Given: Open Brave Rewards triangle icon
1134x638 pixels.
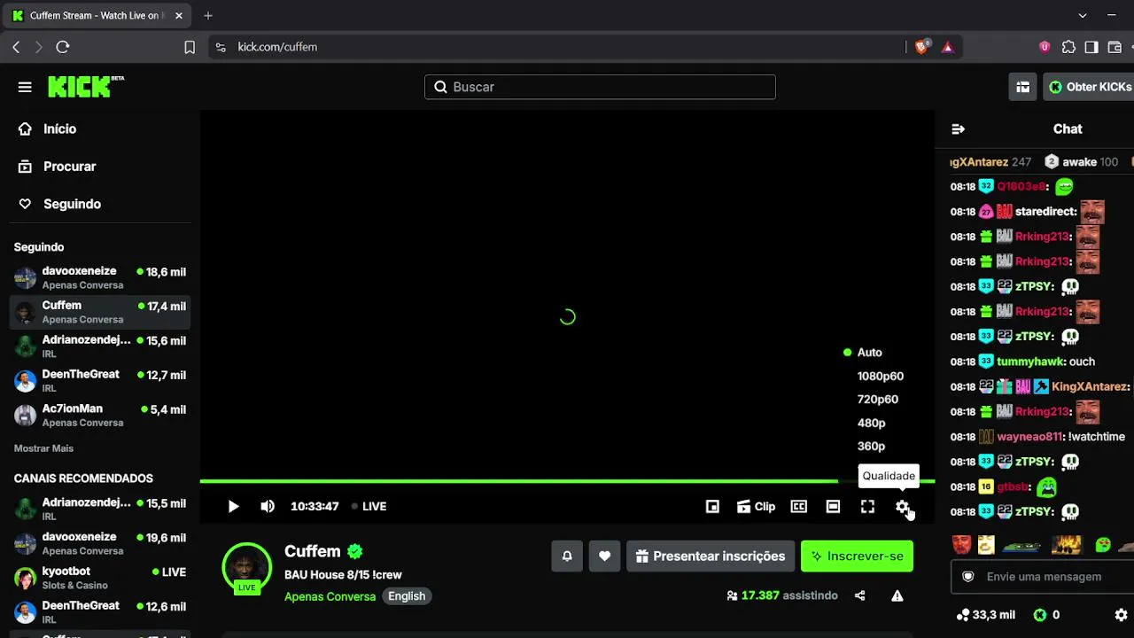Looking at the screenshot, I should (x=948, y=47).
